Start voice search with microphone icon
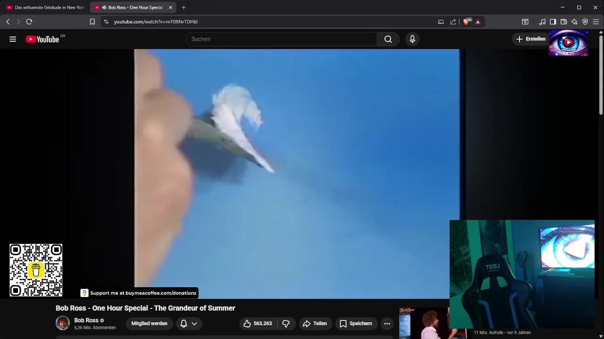The image size is (604, 339). pos(412,39)
